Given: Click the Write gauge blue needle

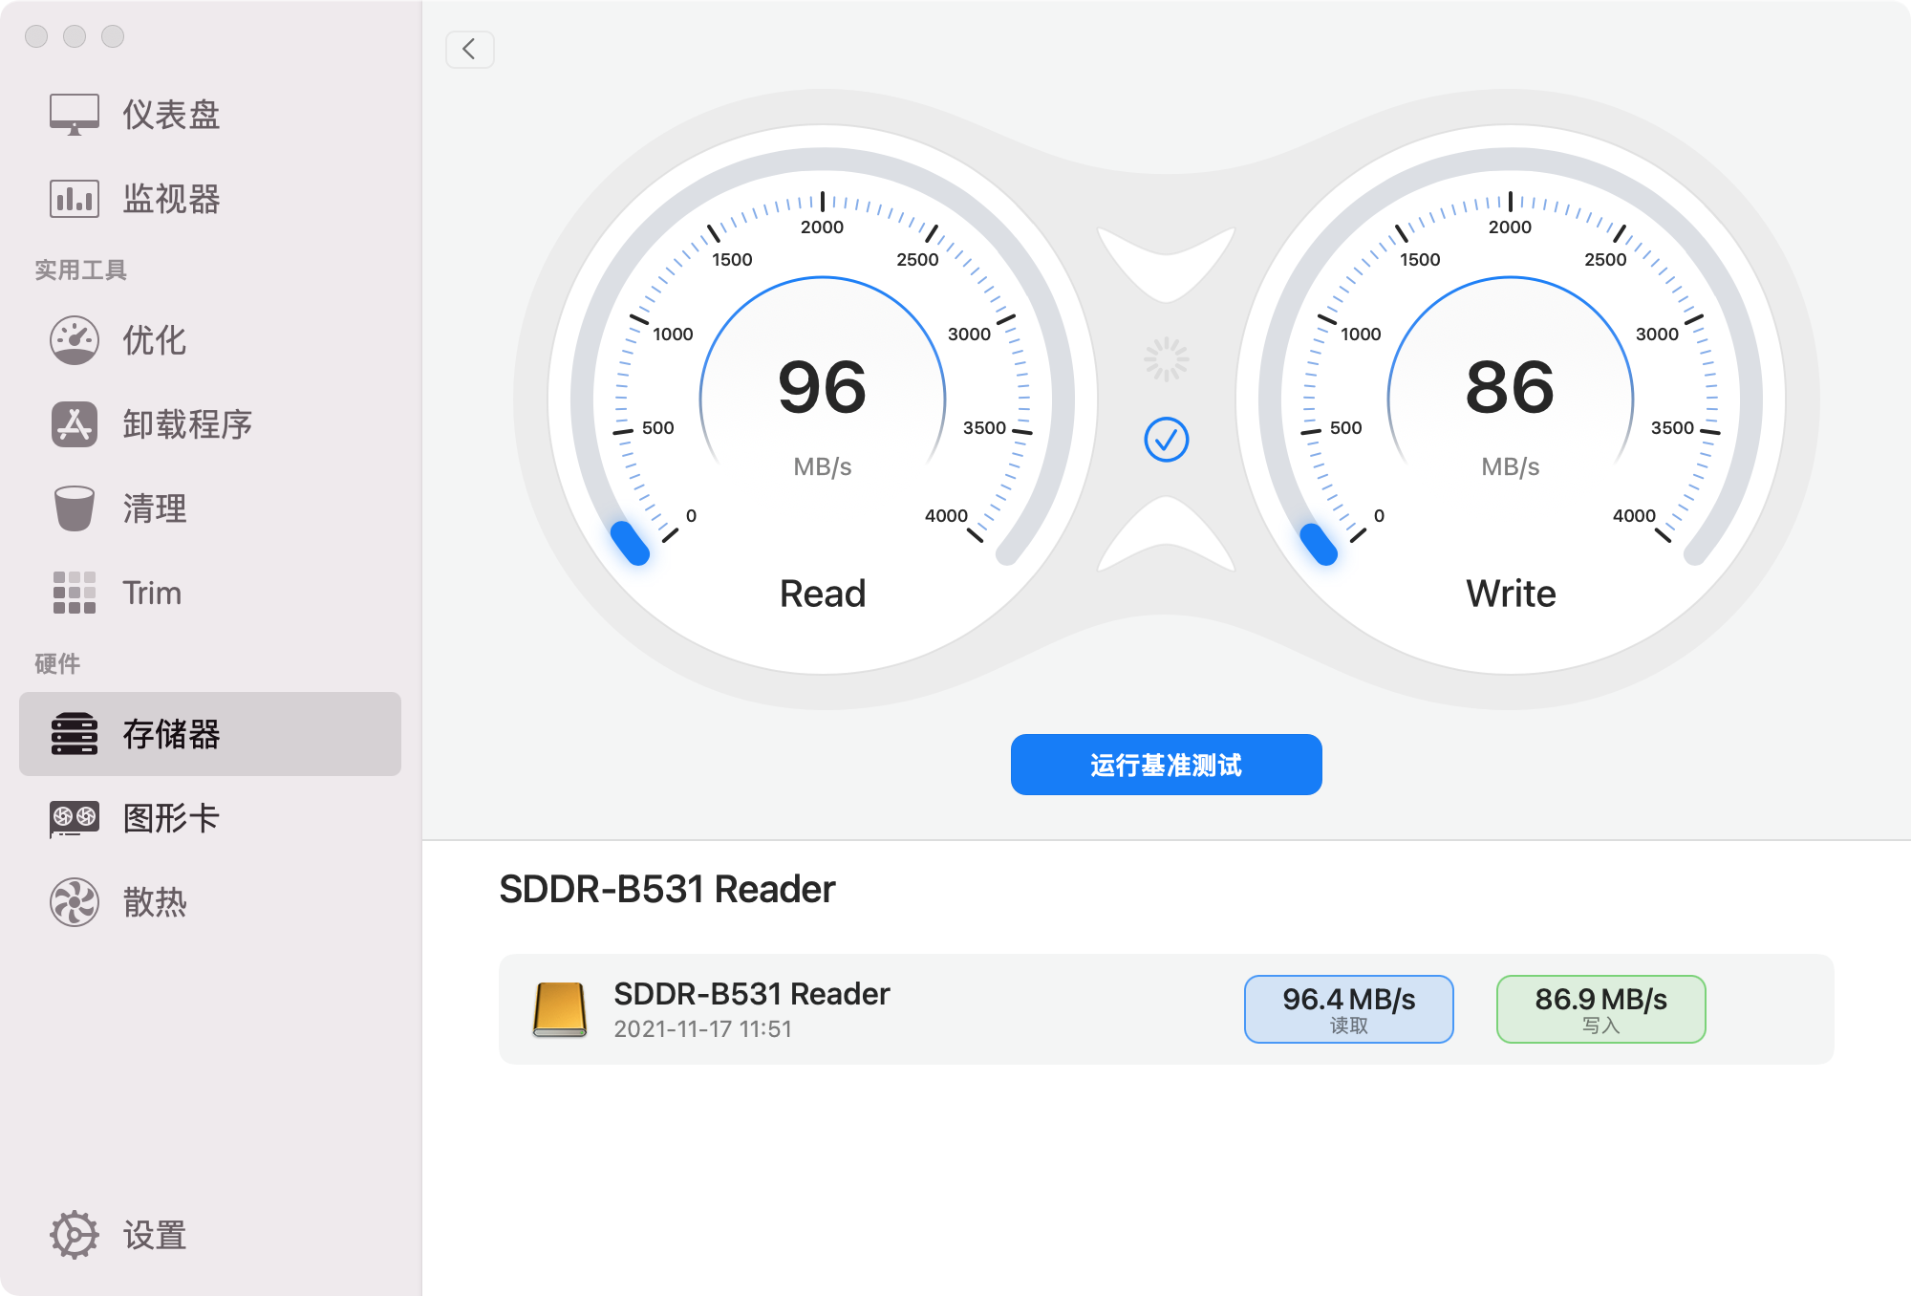Looking at the screenshot, I should pyautogui.click(x=1319, y=544).
